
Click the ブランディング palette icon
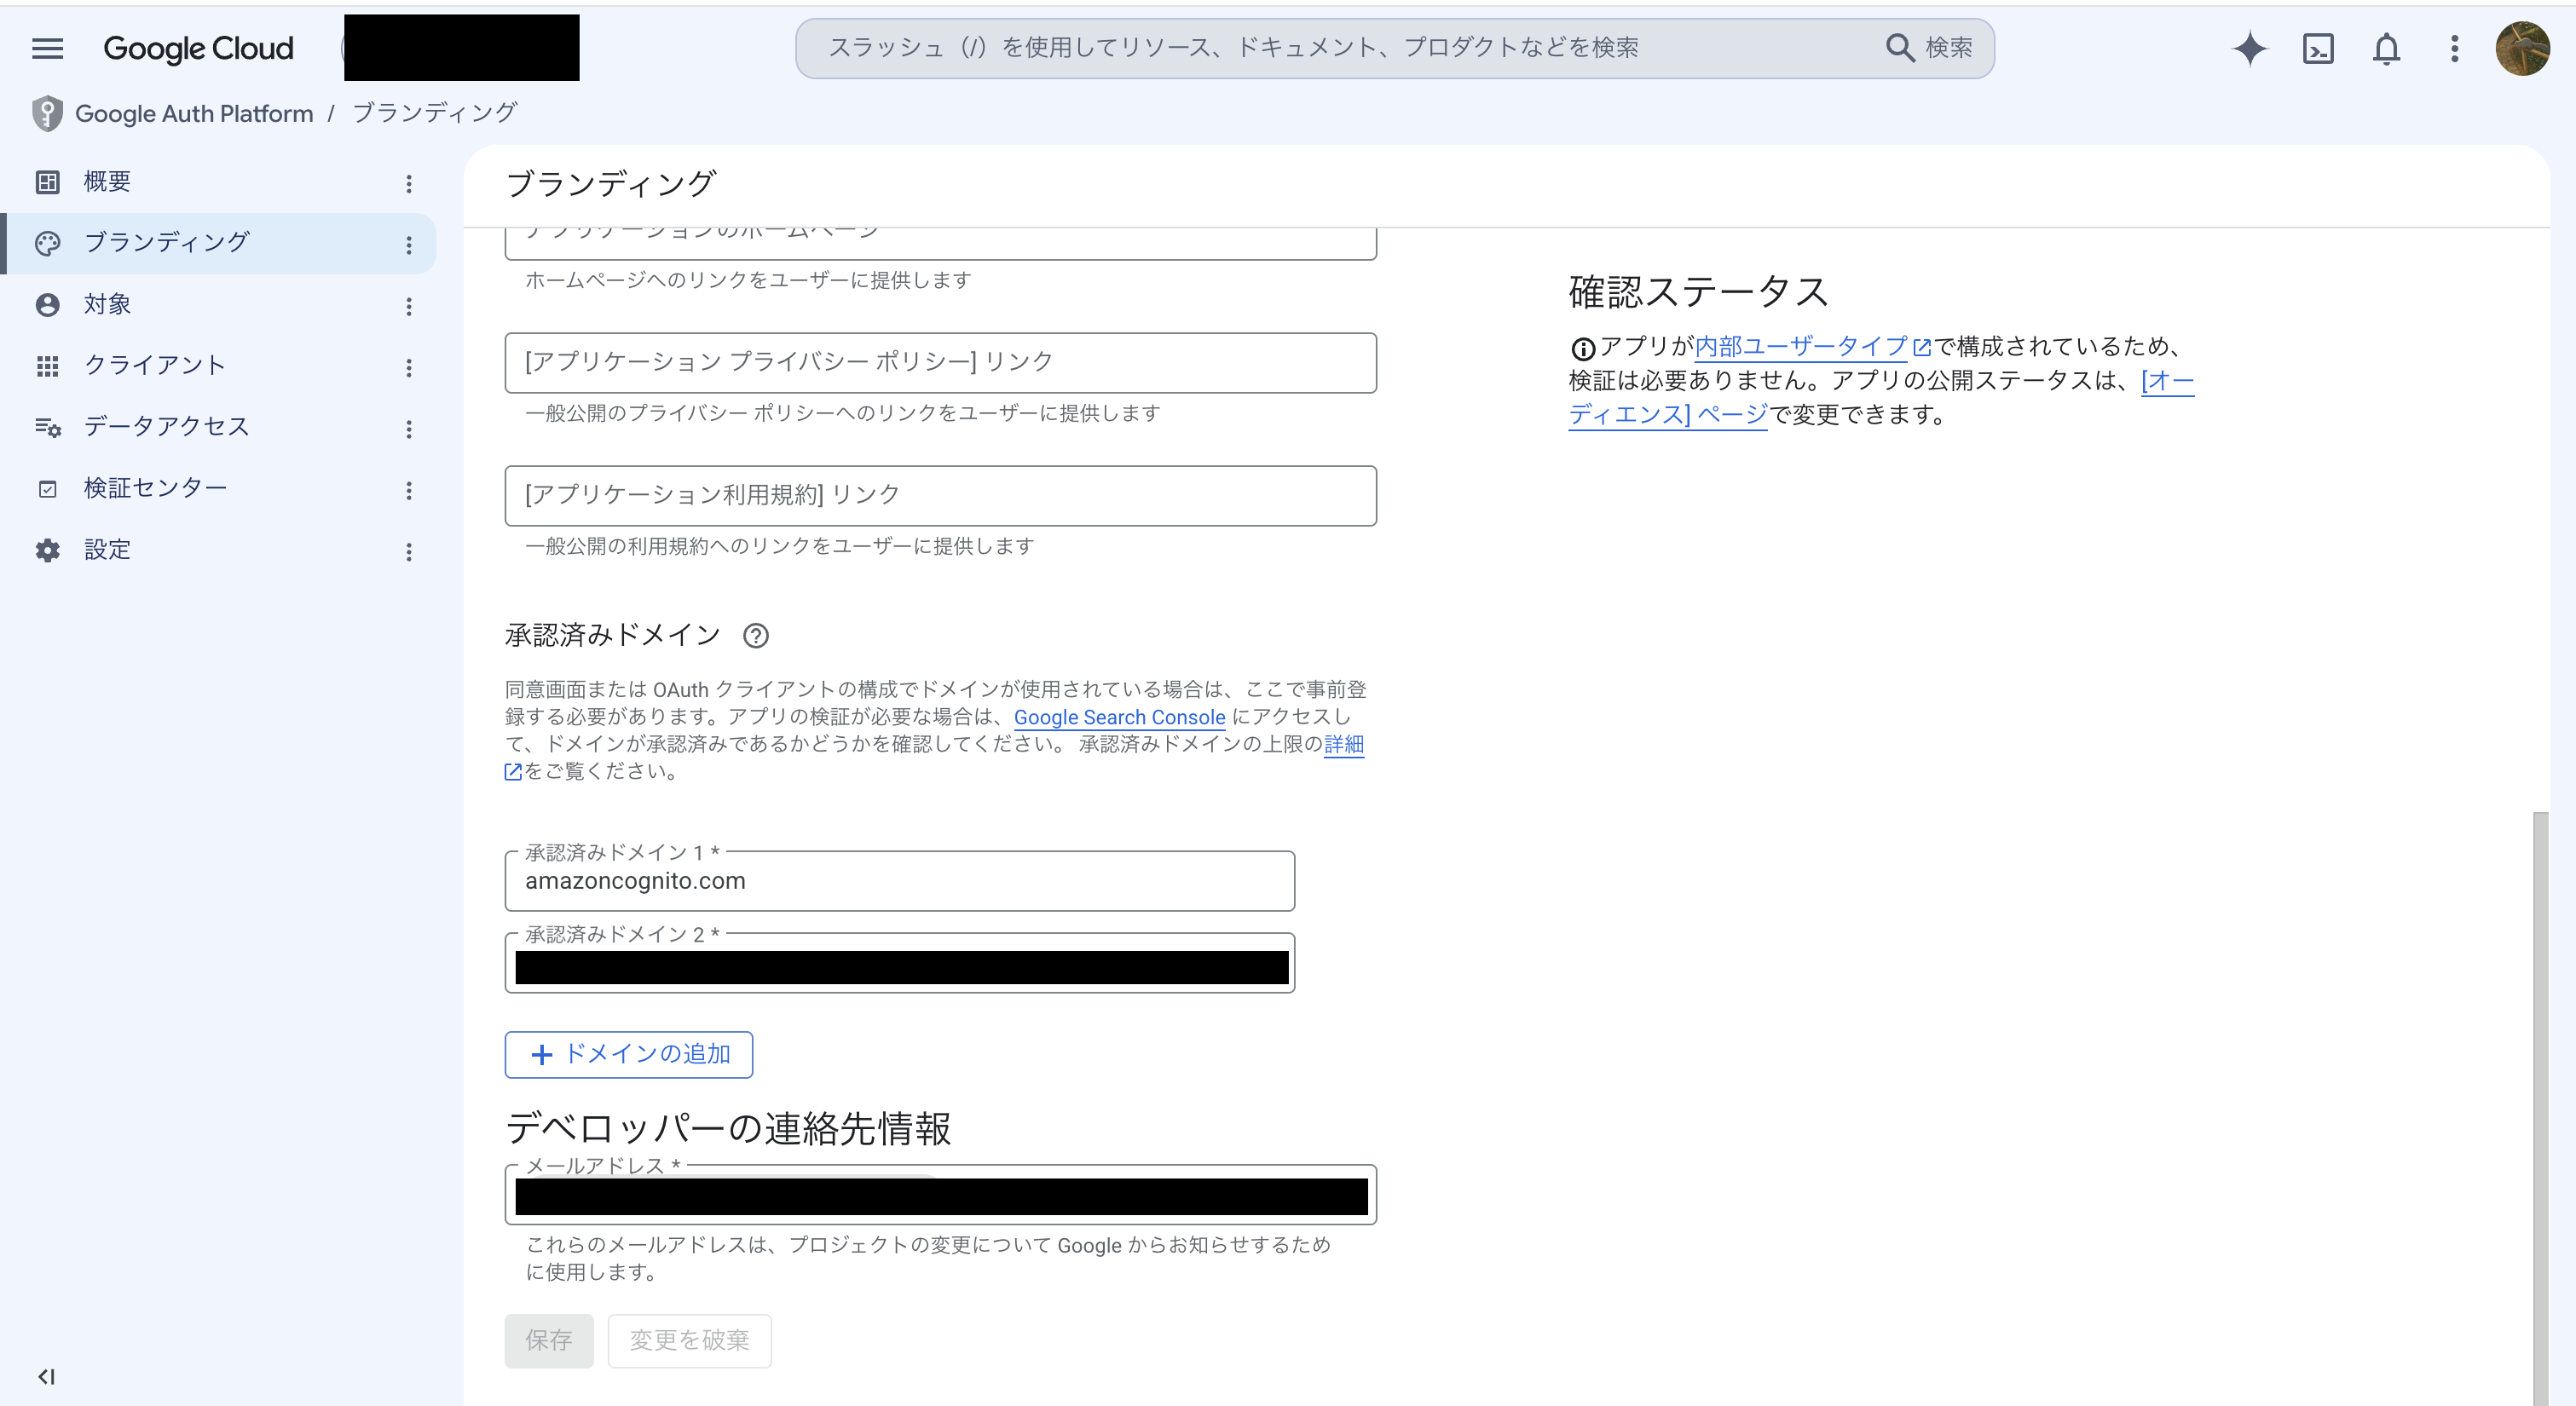[47, 243]
